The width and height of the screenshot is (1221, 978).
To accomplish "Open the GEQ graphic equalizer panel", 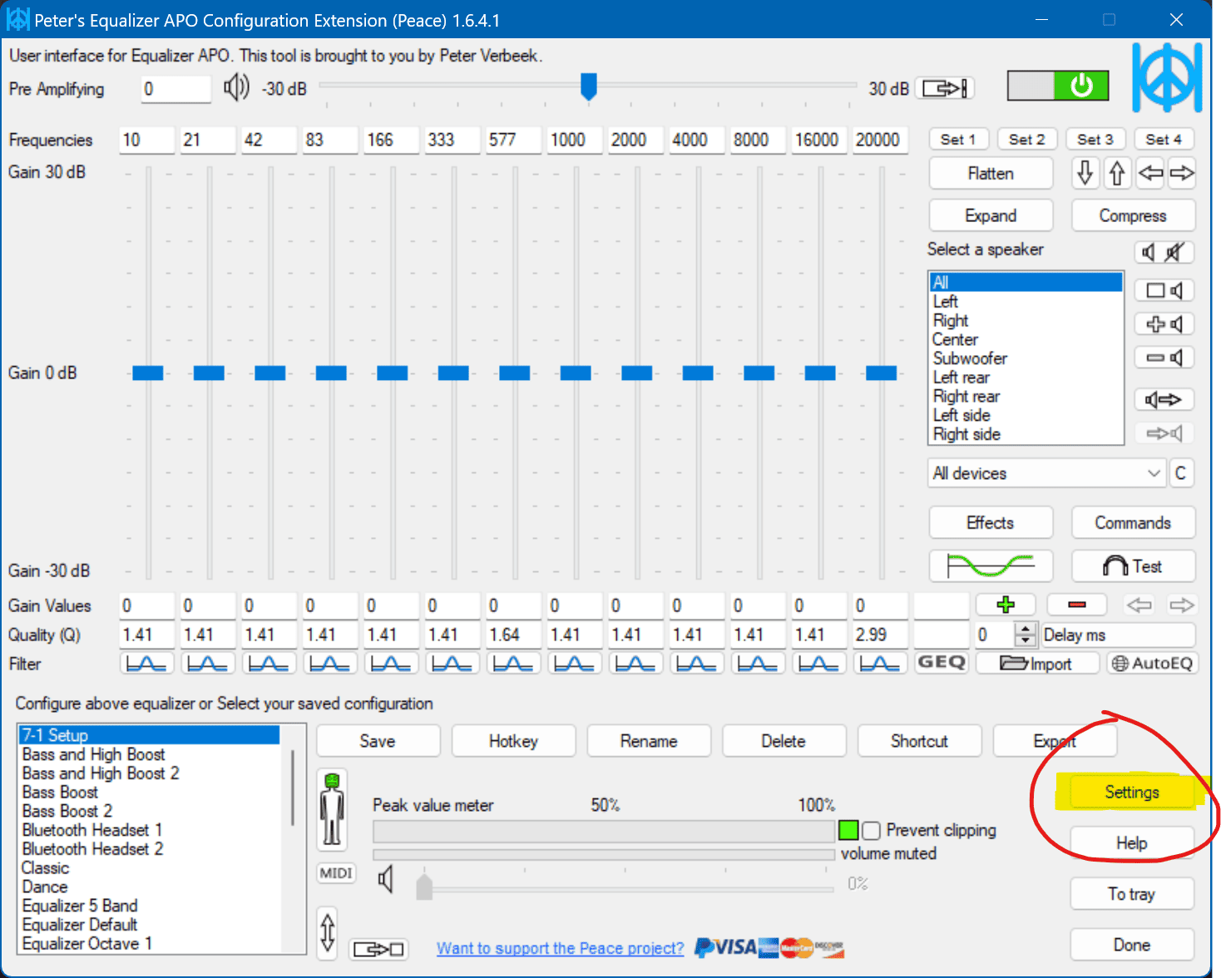I will point(941,663).
